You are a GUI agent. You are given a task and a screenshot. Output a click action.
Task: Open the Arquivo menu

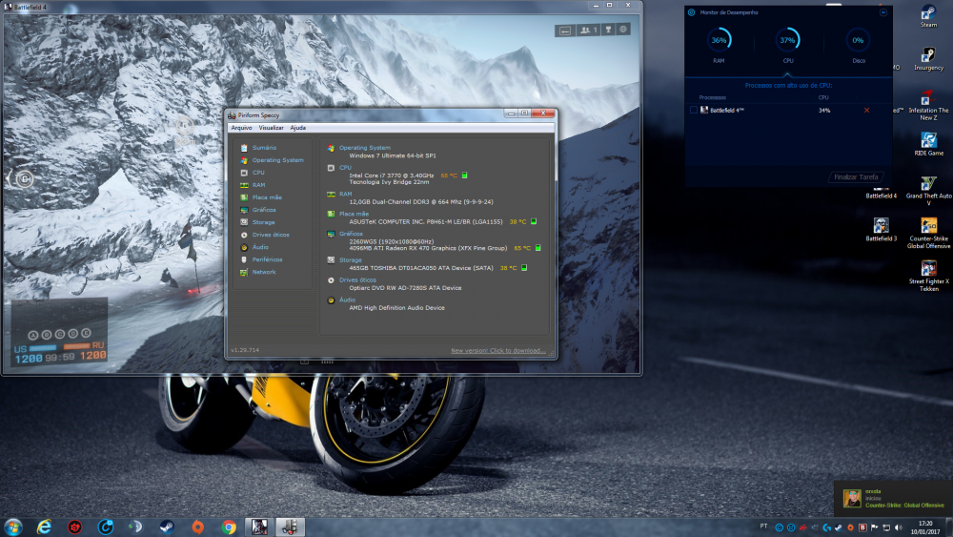point(241,127)
